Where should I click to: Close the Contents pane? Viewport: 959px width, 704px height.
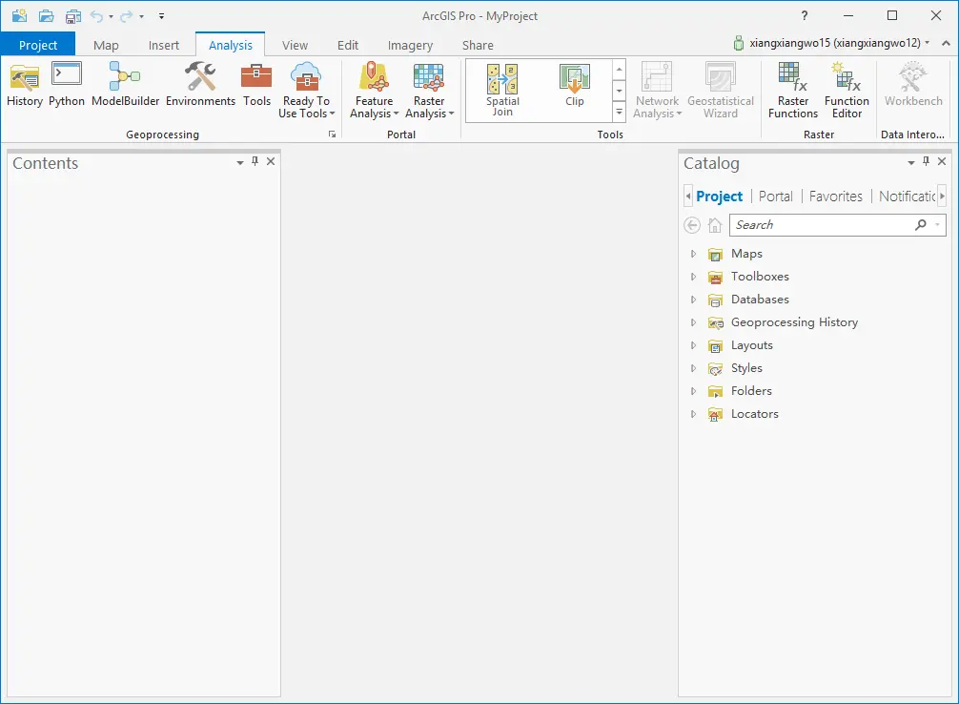[x=271, y=161]
